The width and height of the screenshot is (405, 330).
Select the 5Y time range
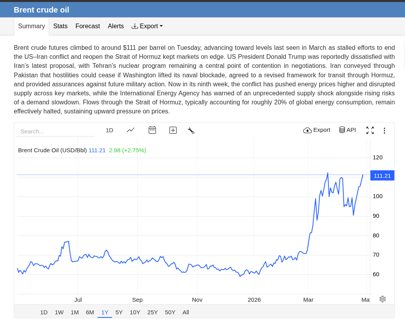119,312
